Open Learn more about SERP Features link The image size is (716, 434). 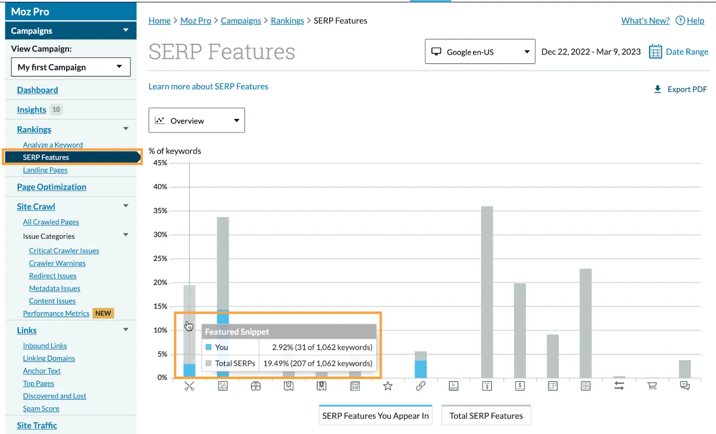209,86
